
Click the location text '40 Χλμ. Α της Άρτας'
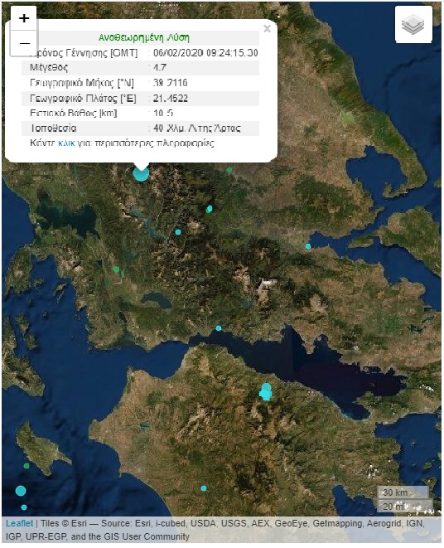pos(197,128)
